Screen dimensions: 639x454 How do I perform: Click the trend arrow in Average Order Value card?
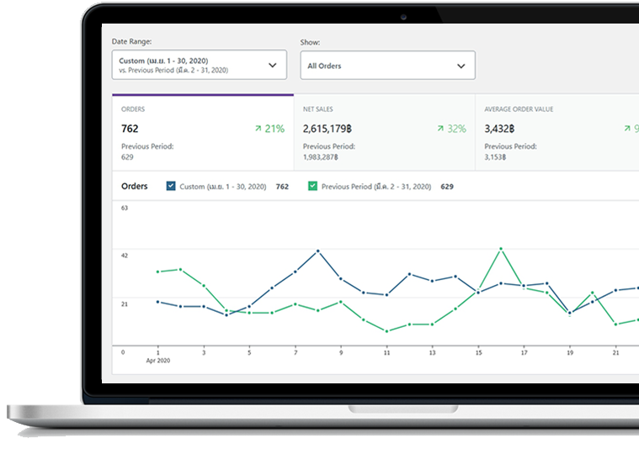click(x=626, y=129)
